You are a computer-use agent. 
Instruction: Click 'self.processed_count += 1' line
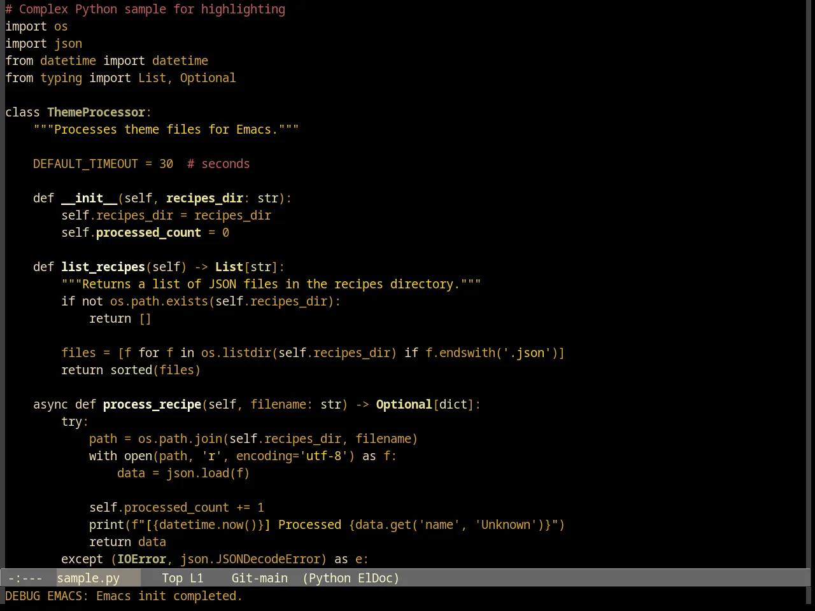(x=176, y=507)
